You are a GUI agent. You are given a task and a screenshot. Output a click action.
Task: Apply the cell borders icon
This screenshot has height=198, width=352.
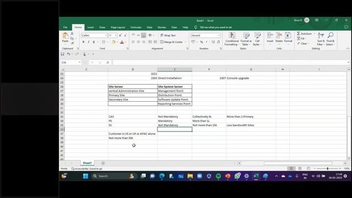103,42
